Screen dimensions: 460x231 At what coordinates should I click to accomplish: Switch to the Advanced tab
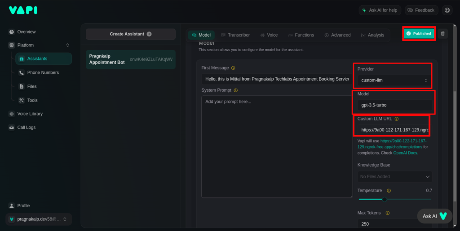[x=337, y=35]
